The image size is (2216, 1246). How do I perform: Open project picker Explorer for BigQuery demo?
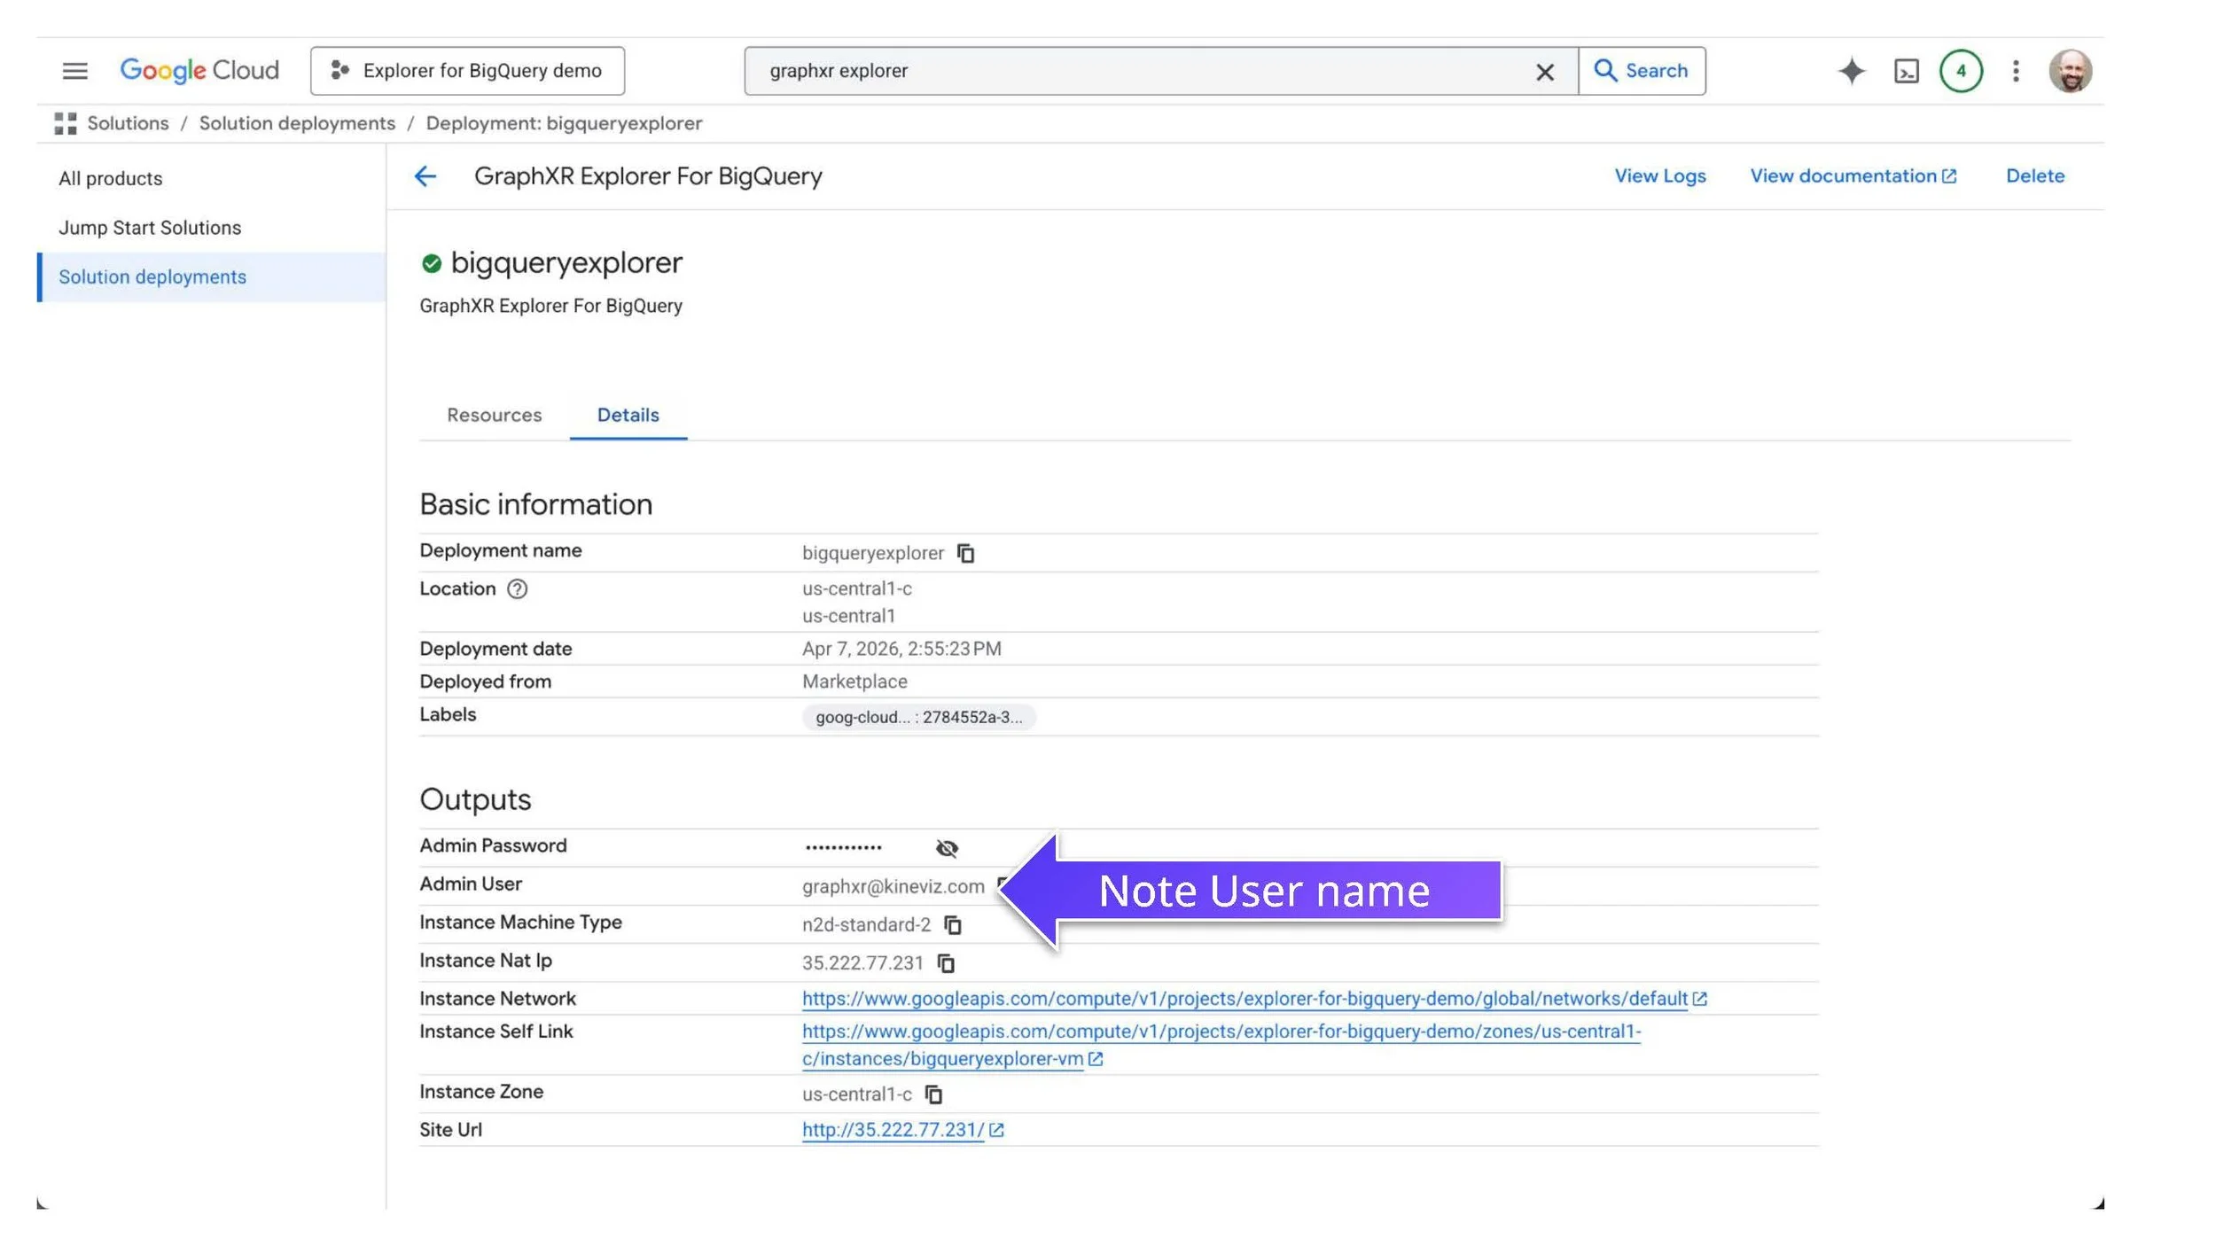click(467, 71)
